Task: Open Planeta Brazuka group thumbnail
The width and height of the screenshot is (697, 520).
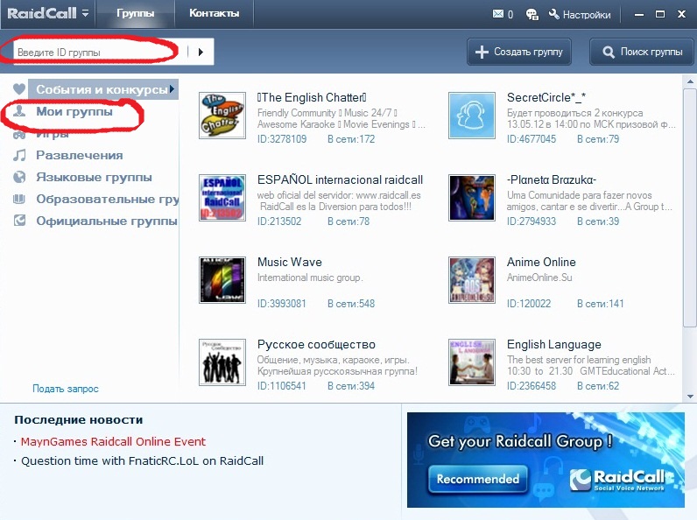Action: click(472, 198)
